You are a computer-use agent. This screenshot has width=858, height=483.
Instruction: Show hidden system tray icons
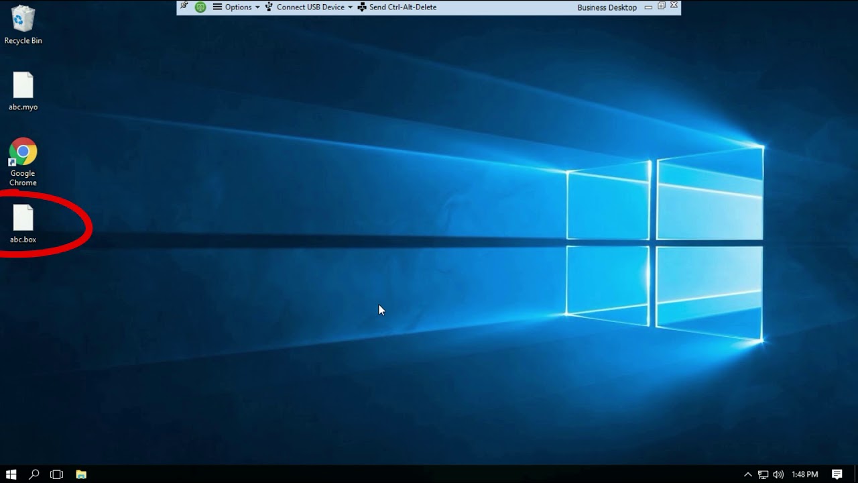pos(748,474)
